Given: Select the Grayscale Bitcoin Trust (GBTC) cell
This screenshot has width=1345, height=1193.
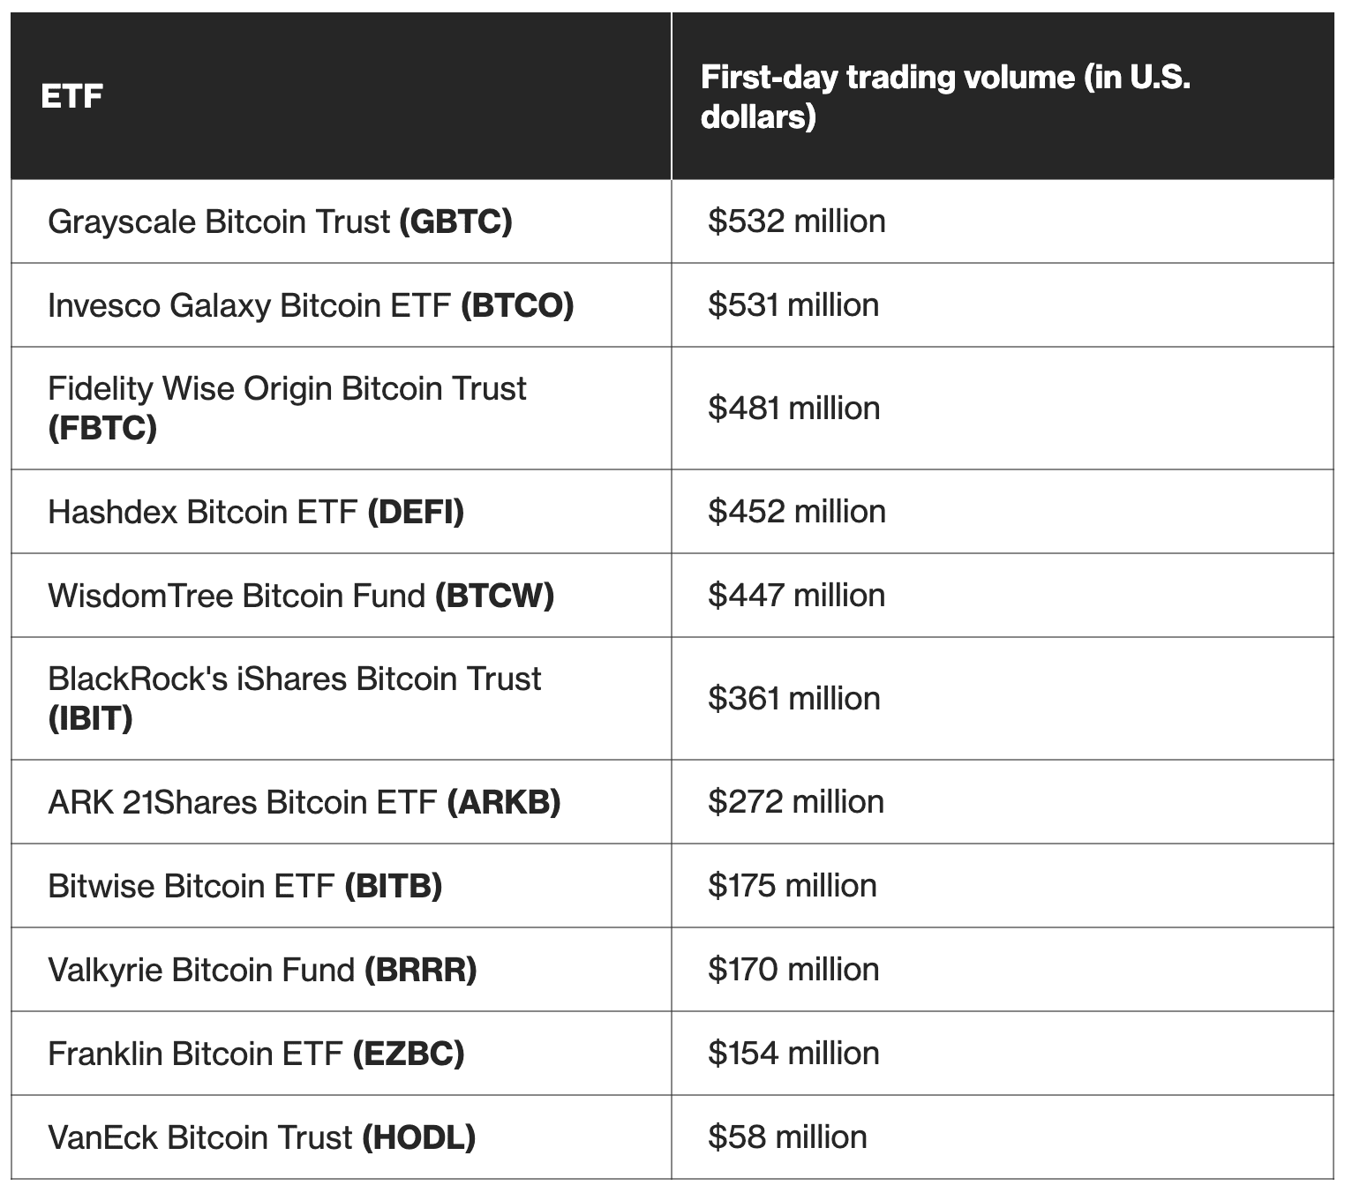Looking at the screenshot, I should 280,221.
